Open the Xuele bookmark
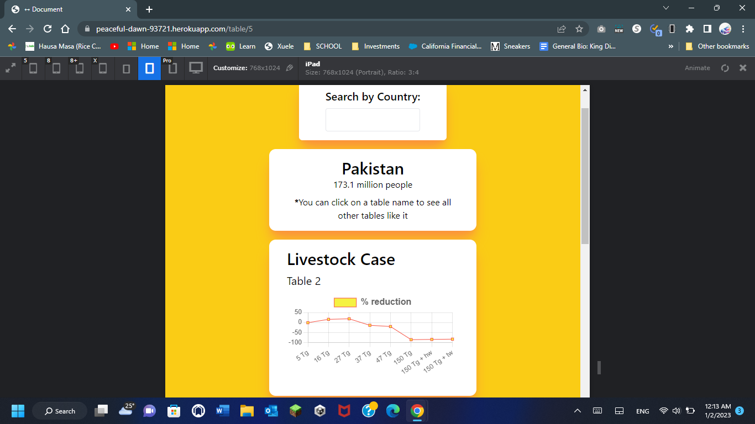The height and width of the screenshot is (424, 755). [279, 46]
